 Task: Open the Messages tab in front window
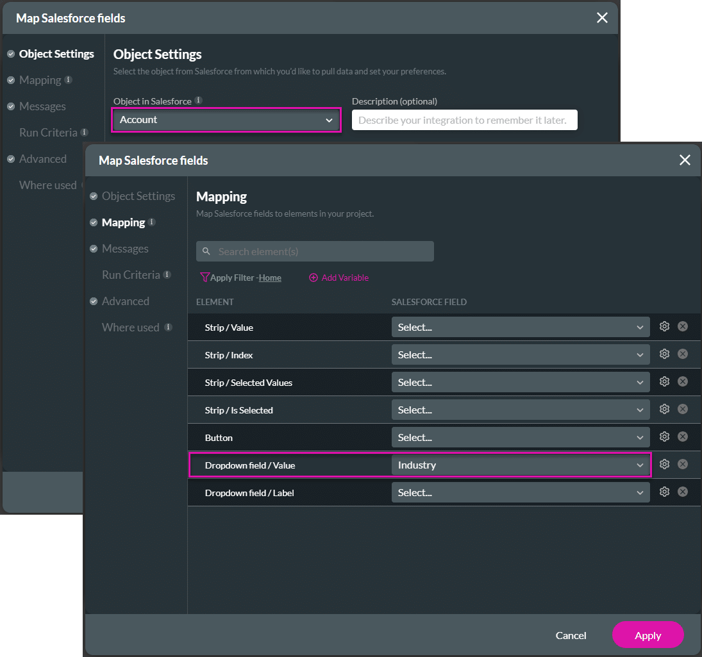(x=125, y=249)
